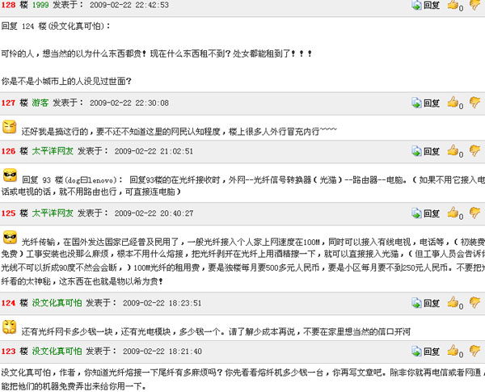Viewport: 485px width, 392px height.
Task: Click floor number 127
Action: point(8,103)
